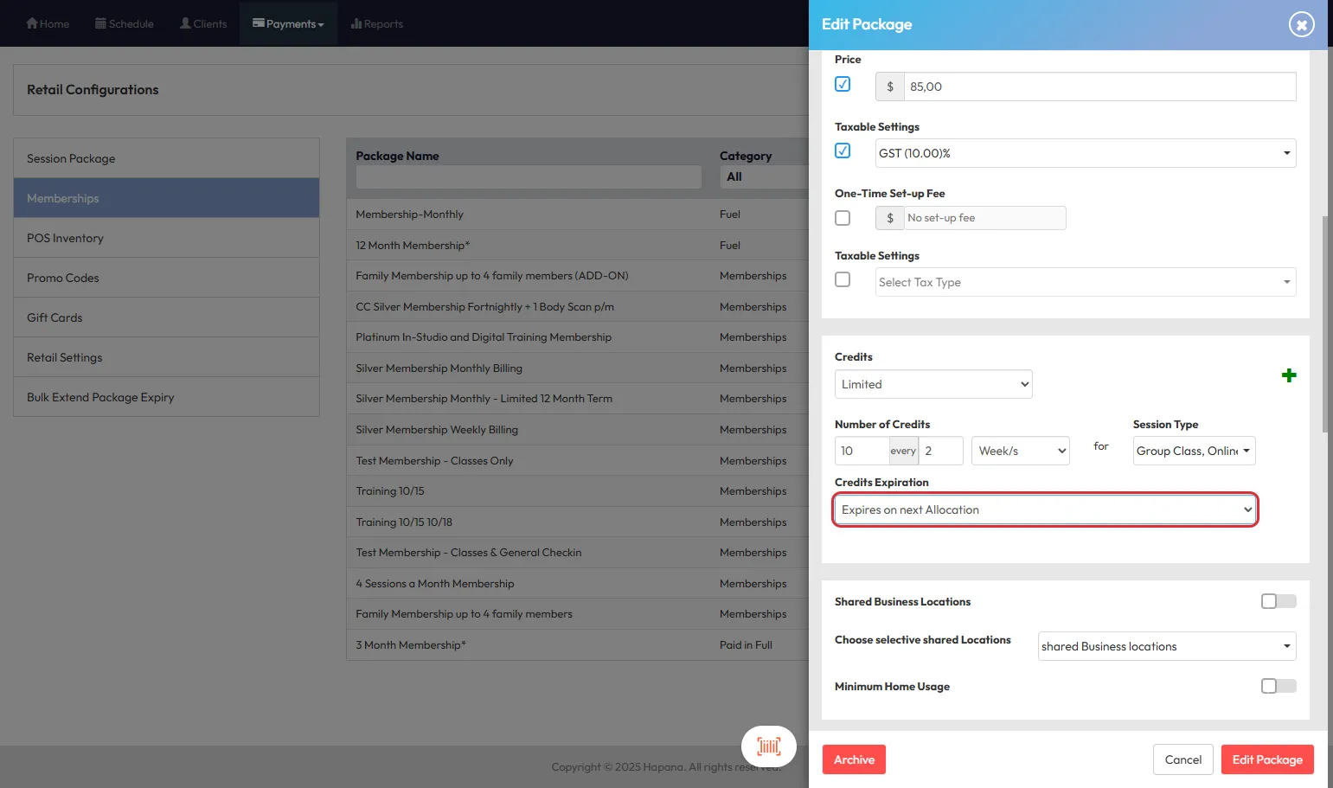1333x788 pixels.
Task: Click the green plus icon to add credits
Action: 1289,375
